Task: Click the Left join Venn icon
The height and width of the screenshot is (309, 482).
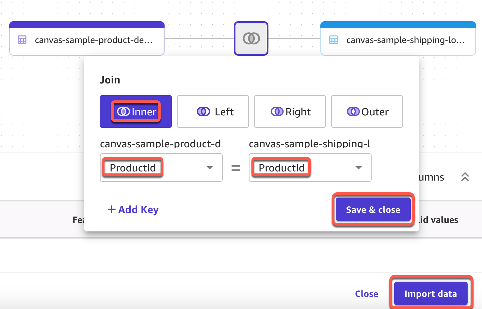Action: 203,112
